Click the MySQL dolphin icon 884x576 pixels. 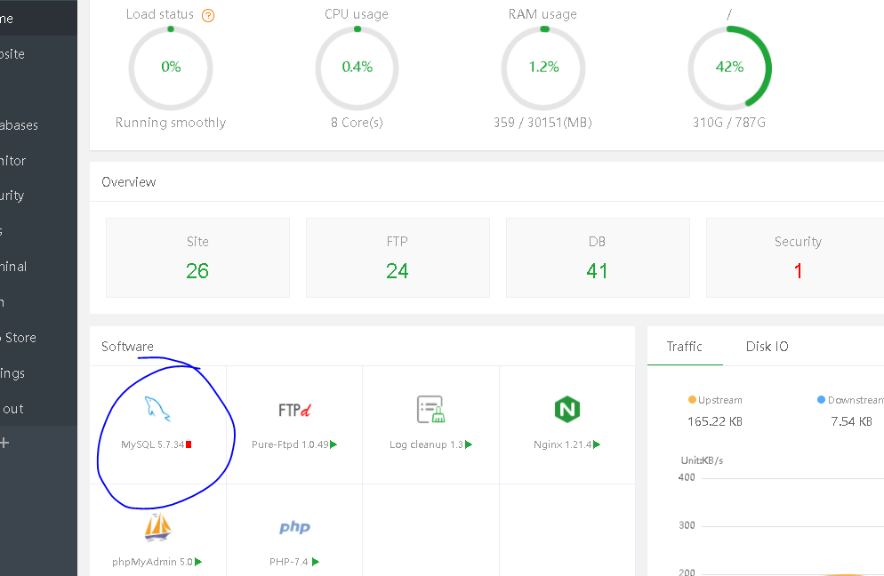click(x=157, y=409)
